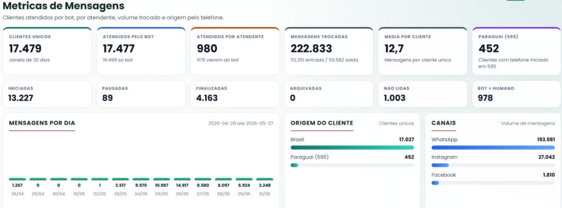Click the WhatsApp channel bar
562x208 pixels.
point(493,148)
